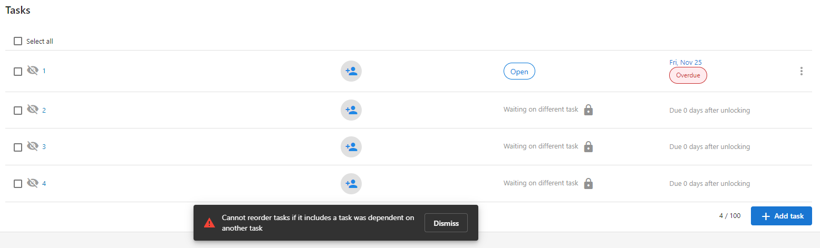
Task: Click the assign-user icon for task 1
Action: pos(351,71)
